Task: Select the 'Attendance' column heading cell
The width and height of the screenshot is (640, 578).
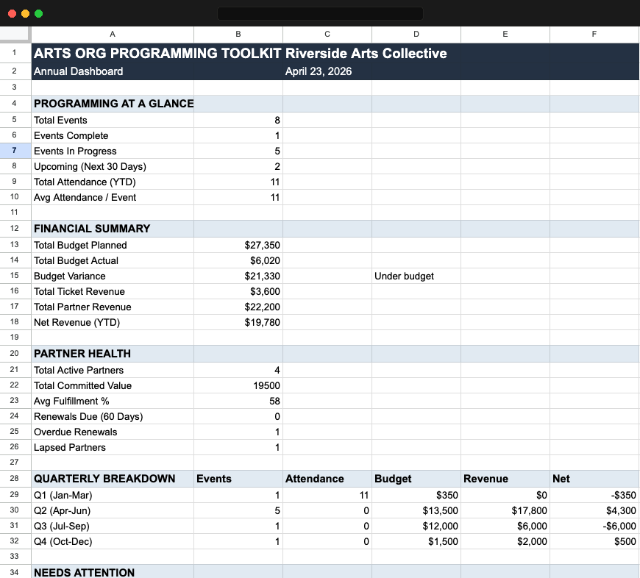Action: coord(327,479)
